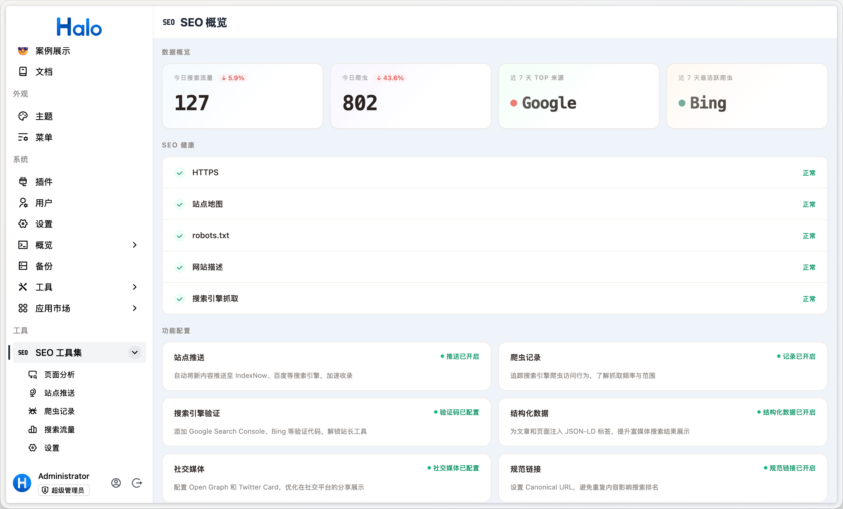Click the 备份 backup icon
Screen dimensions: 843x509
tap(23, 266)
